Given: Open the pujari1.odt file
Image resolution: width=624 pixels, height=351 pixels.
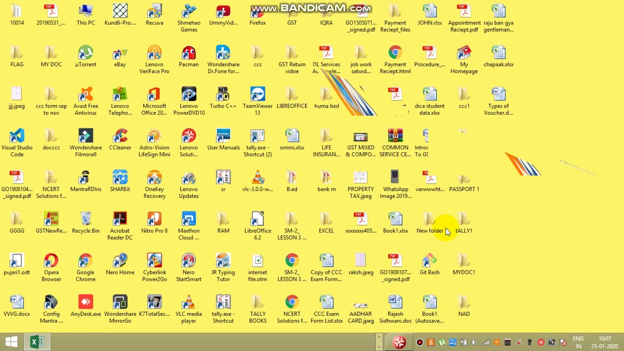Looking at the screenshot, I should (x=17, y=264).
